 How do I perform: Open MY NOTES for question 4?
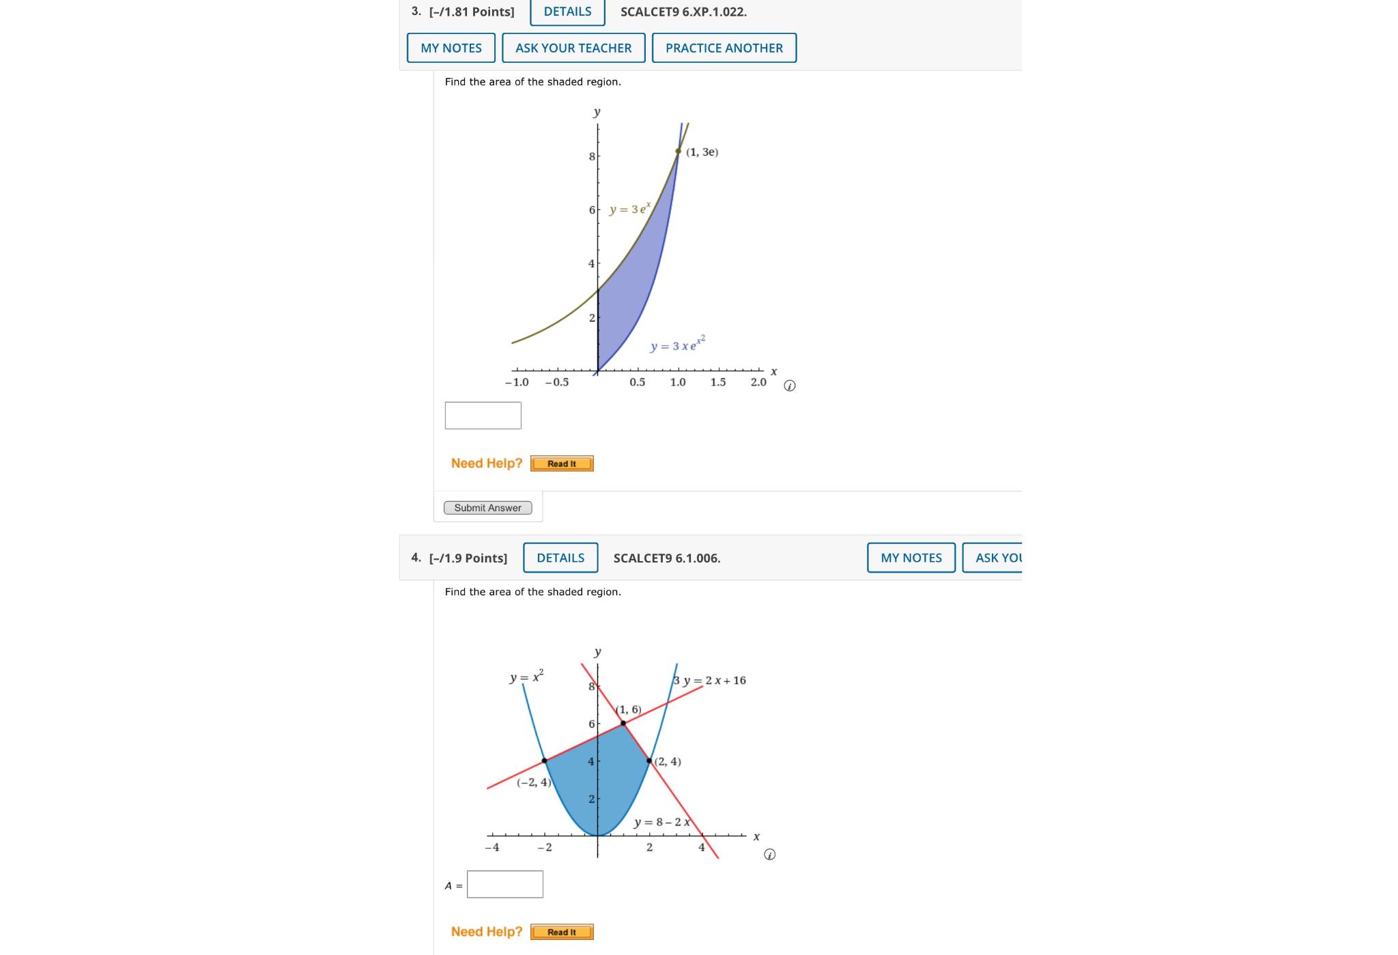pos(911,558)
